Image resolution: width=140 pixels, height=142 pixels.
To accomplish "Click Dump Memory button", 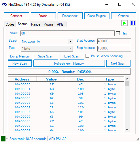I will tap(20, 56).
